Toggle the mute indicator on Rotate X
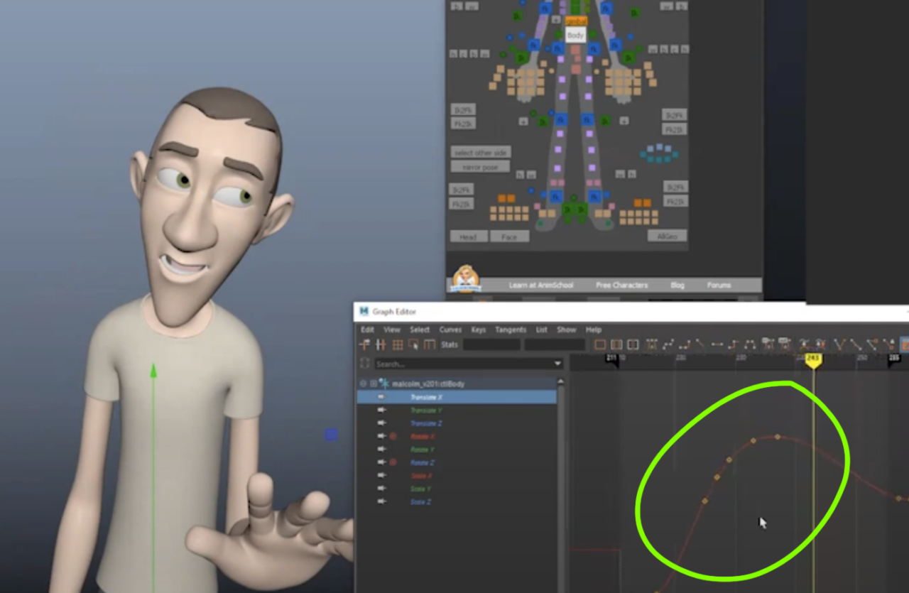Image resolution: width=909 pixels, height=593 pixels. pos(391,437)
